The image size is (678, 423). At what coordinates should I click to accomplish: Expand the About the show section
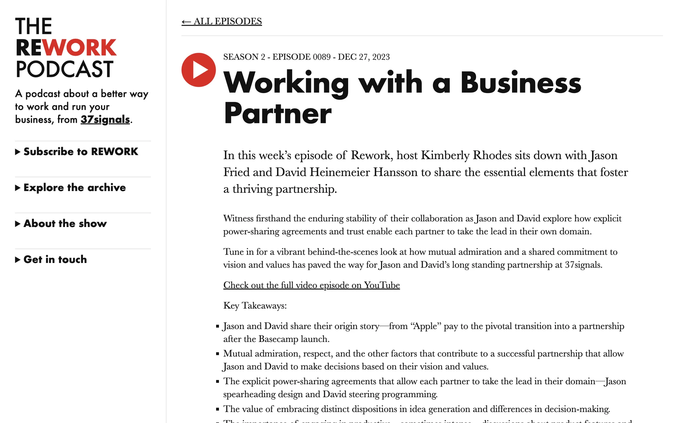(x=65, y=223)
